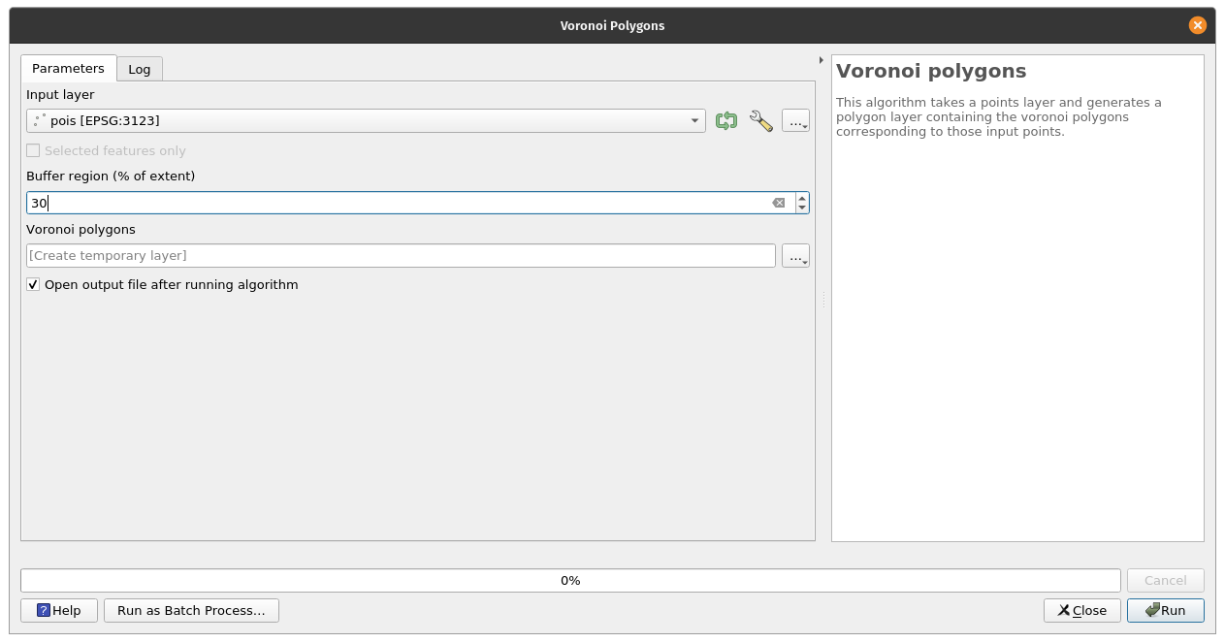Decrease the Buffer region value with the down arrow
The image size is (1225, 643).
pyautogui.click(x=802, y=208)
